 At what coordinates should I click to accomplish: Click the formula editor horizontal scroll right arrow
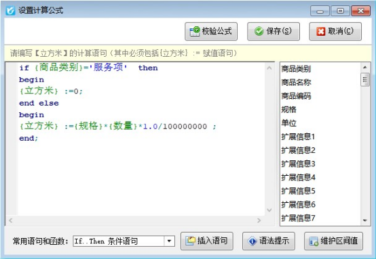259,220
